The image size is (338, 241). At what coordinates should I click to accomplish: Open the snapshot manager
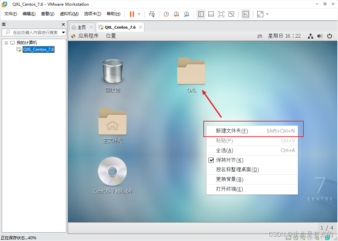[x=187, y=14]
